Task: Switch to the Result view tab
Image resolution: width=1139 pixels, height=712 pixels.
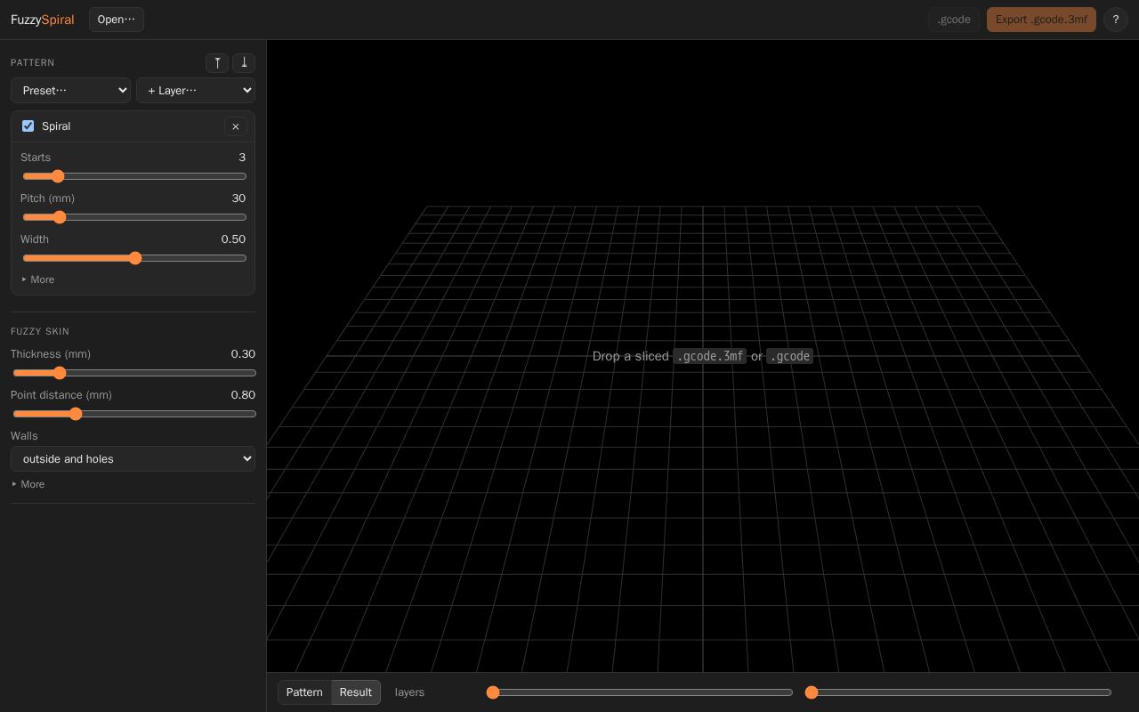Action: 356,692
